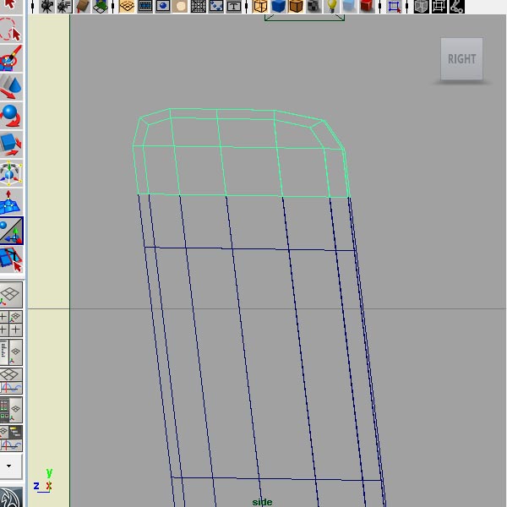Toggle X-Ray Active Components icon

439,7
